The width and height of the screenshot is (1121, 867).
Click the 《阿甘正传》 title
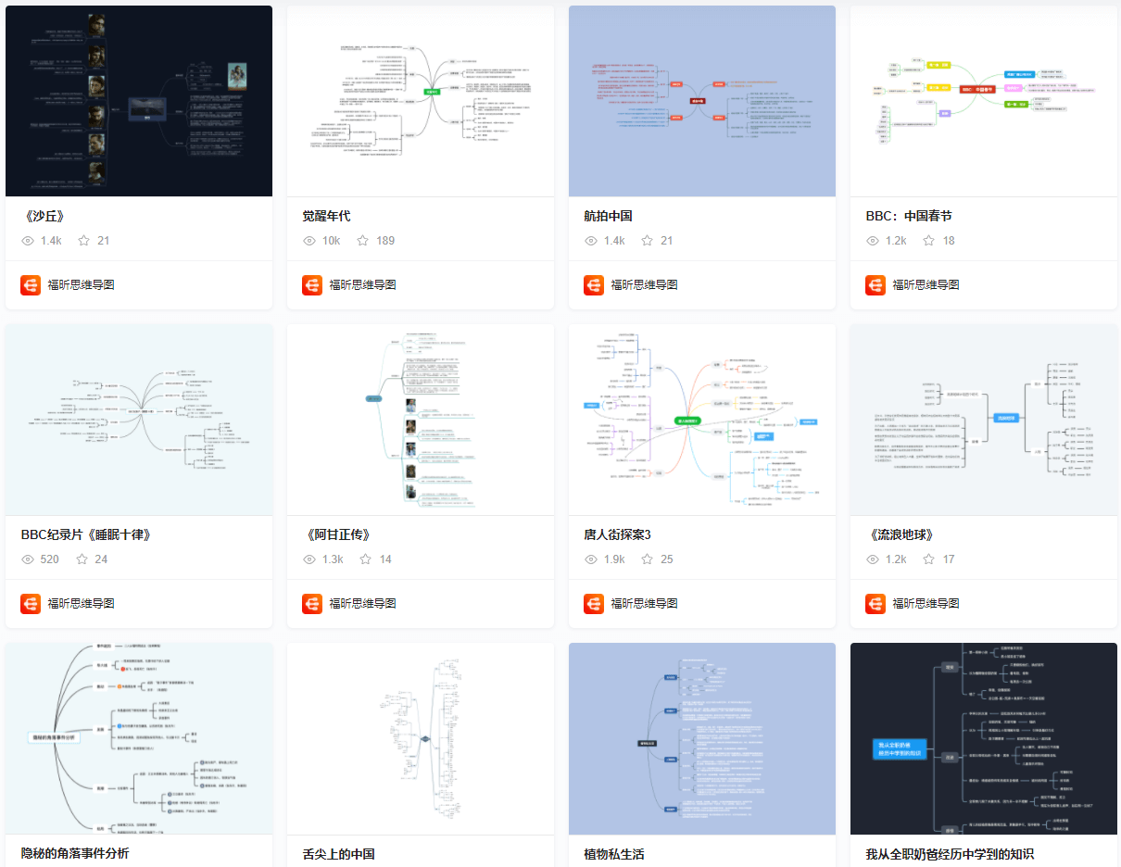click(x=336, y=534)
